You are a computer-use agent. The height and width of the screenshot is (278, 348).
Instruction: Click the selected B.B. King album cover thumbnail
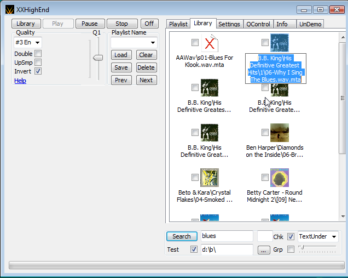tap(280, 43)
